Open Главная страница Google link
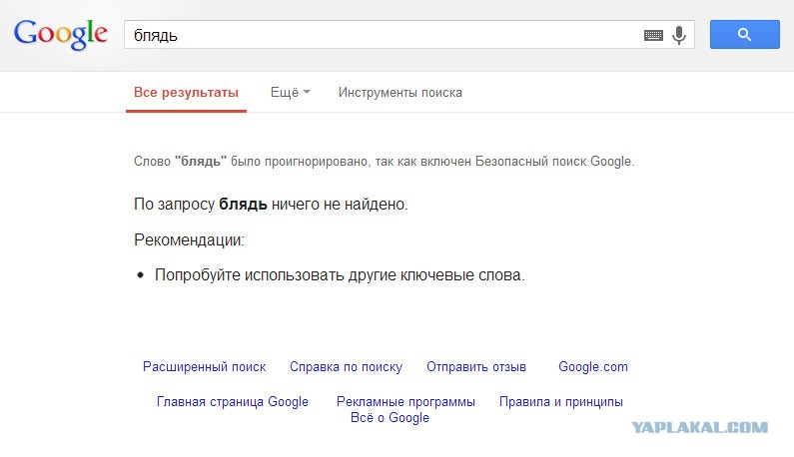794x457 pixels. pyautogui.click(x=233, y=401)
